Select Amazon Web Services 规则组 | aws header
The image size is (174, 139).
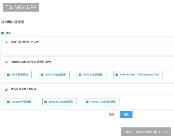tap(31, 62)
